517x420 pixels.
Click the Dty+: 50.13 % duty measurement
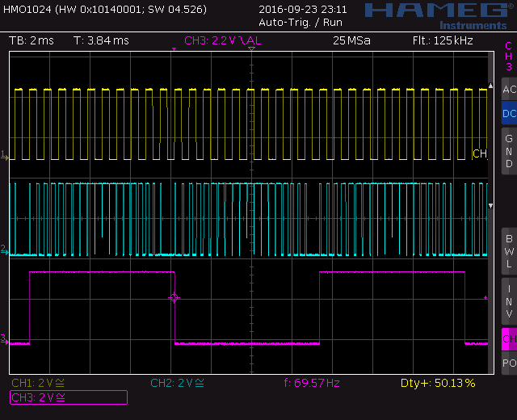438,383
